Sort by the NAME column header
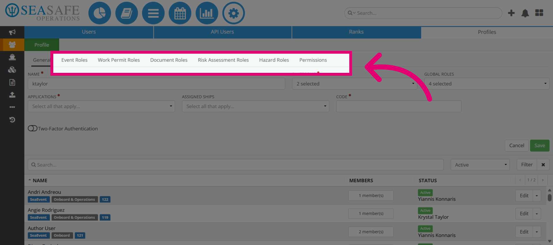 click(x=40, y=181)
